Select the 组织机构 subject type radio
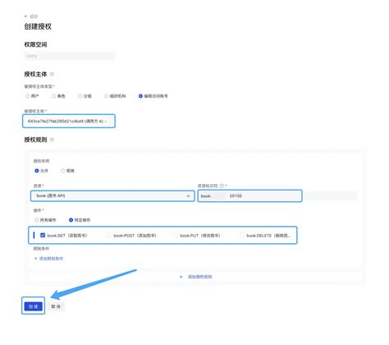The width and height of the screenshot is (389, 345). (106, 96)
